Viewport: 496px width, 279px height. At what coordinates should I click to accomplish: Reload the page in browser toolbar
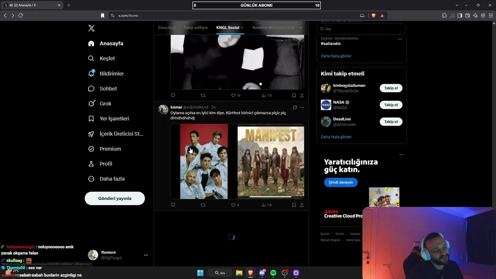[21, 15]
